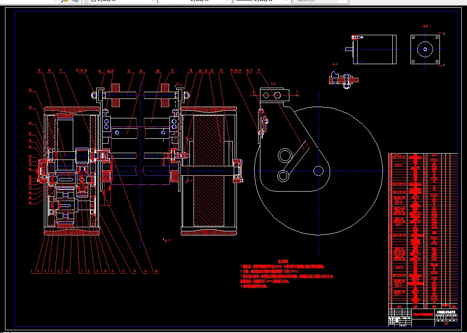Select the left red hatched block on top shaft
This screenshot has width=467, height=333.
click(x=116, y=95)
